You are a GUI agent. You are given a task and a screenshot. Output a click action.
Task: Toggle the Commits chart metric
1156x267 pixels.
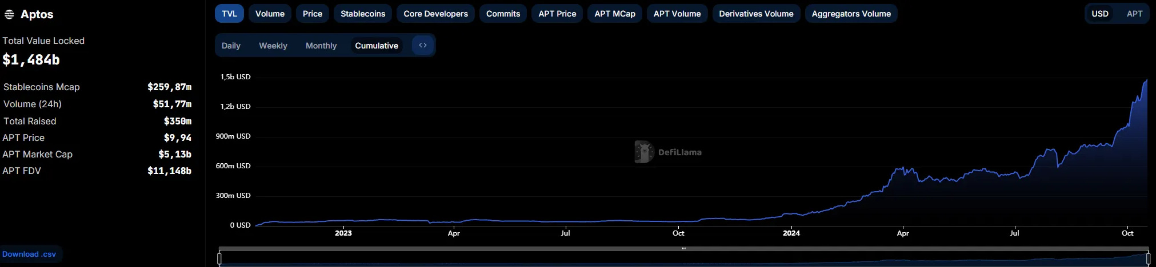[x=503, y=14]
